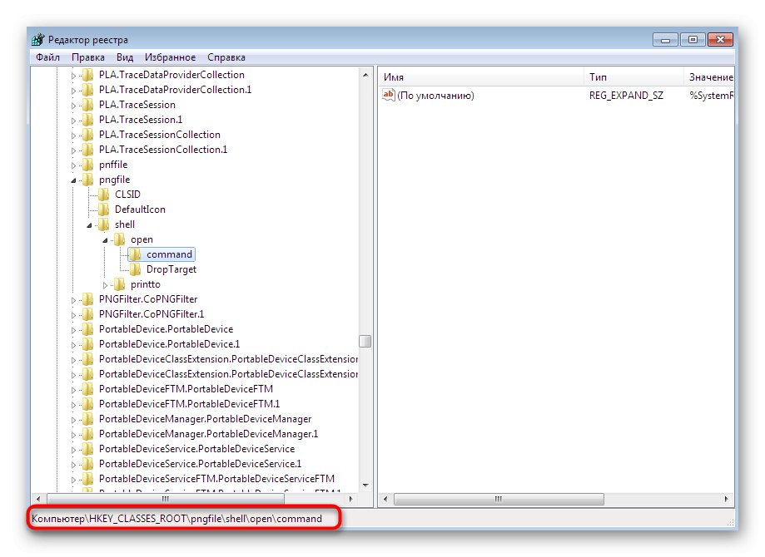Open the Избранное menu

pyautogui.click(x=170, y=57)
